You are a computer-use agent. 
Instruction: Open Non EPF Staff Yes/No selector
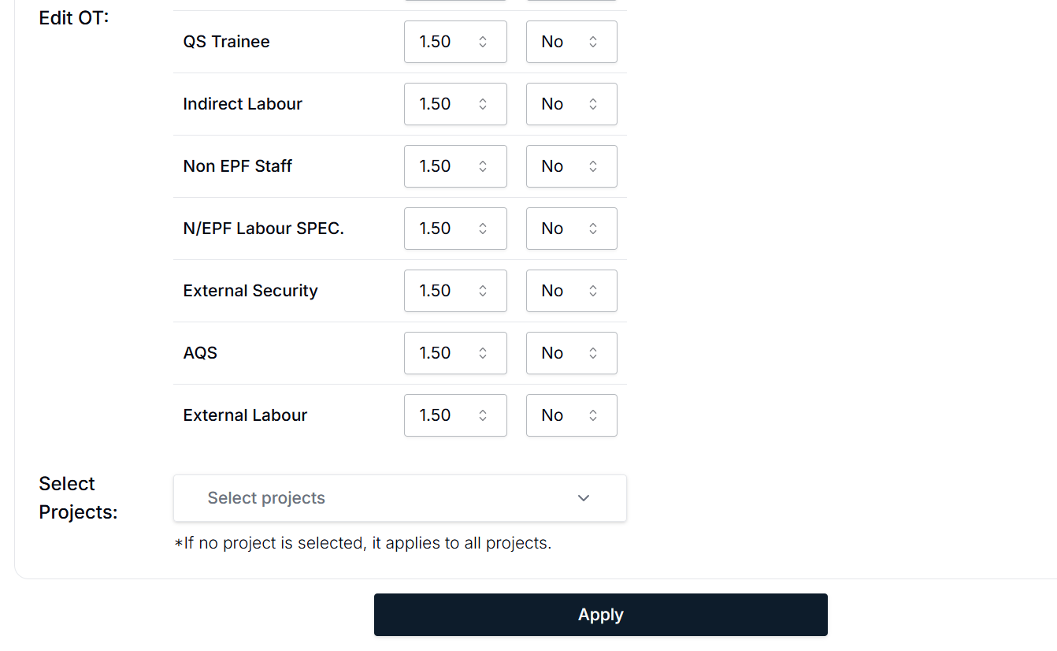(x=571, y=166)
